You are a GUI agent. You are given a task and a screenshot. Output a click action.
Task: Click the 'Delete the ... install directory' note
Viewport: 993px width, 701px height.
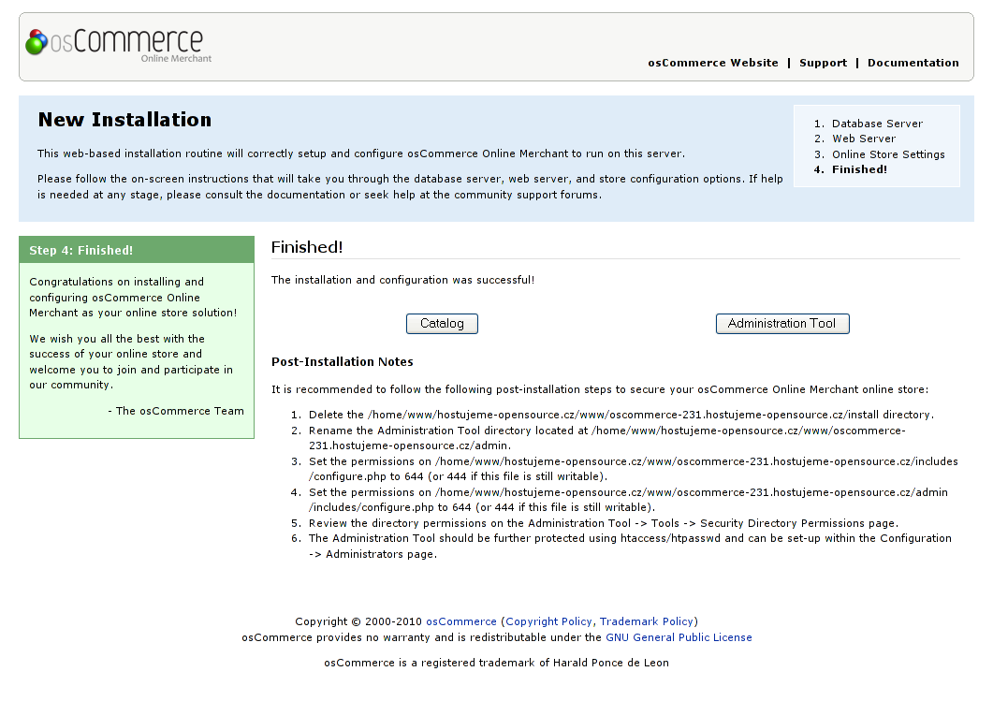(x=621, y=415)
